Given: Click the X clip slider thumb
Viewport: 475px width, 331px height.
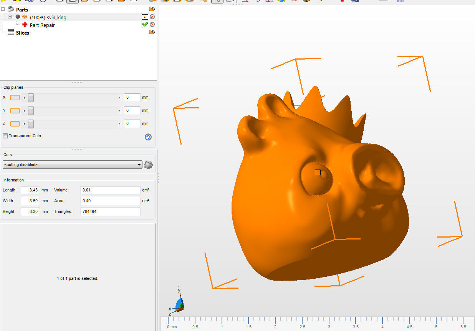Looking at the screenshot, I should (31, 98).
